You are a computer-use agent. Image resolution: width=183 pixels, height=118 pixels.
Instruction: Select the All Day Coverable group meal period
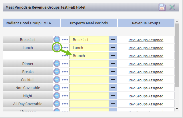click(x=28, y=104)
